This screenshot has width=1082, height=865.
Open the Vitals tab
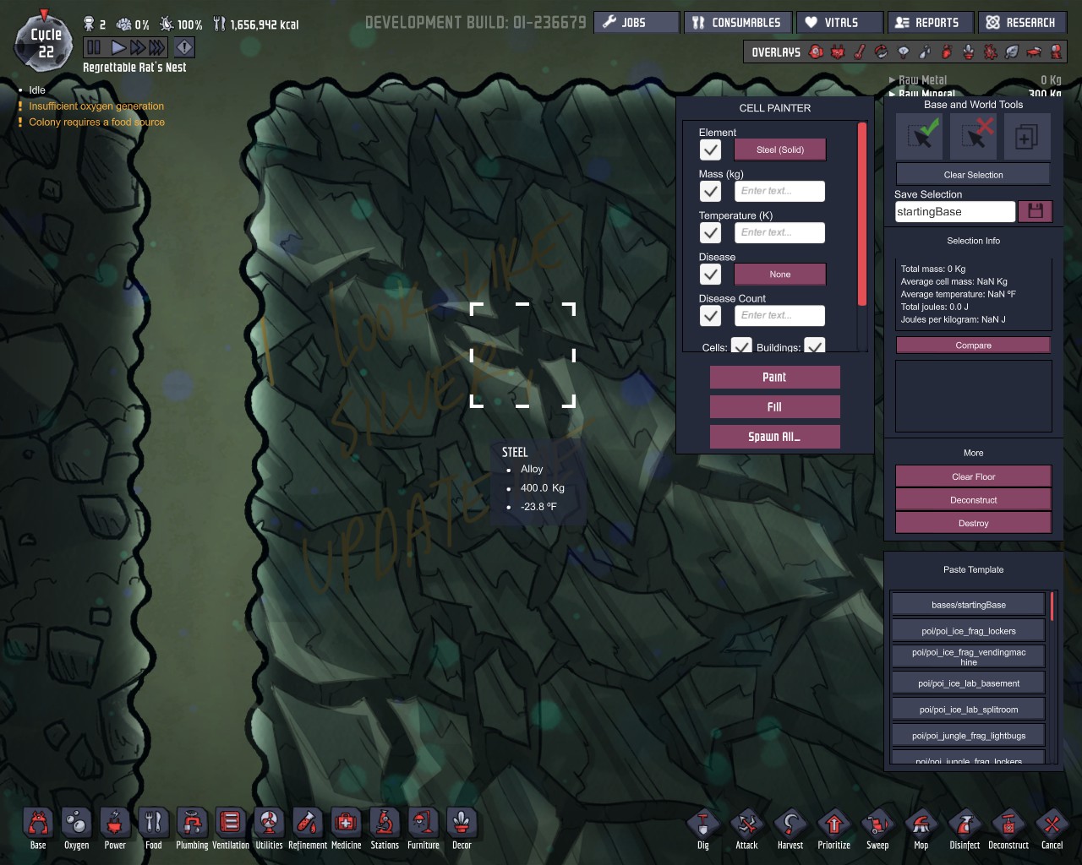(840, 23)
